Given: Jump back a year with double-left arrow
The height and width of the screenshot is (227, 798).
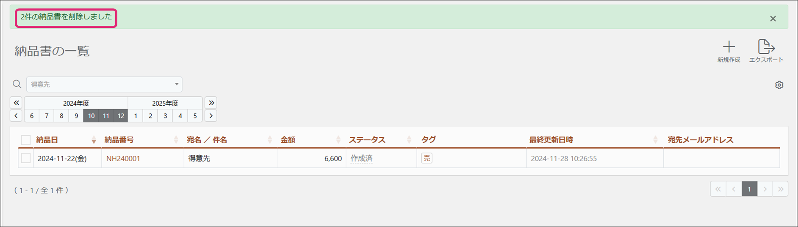Looking at the screenshot, I should [16, 103].
